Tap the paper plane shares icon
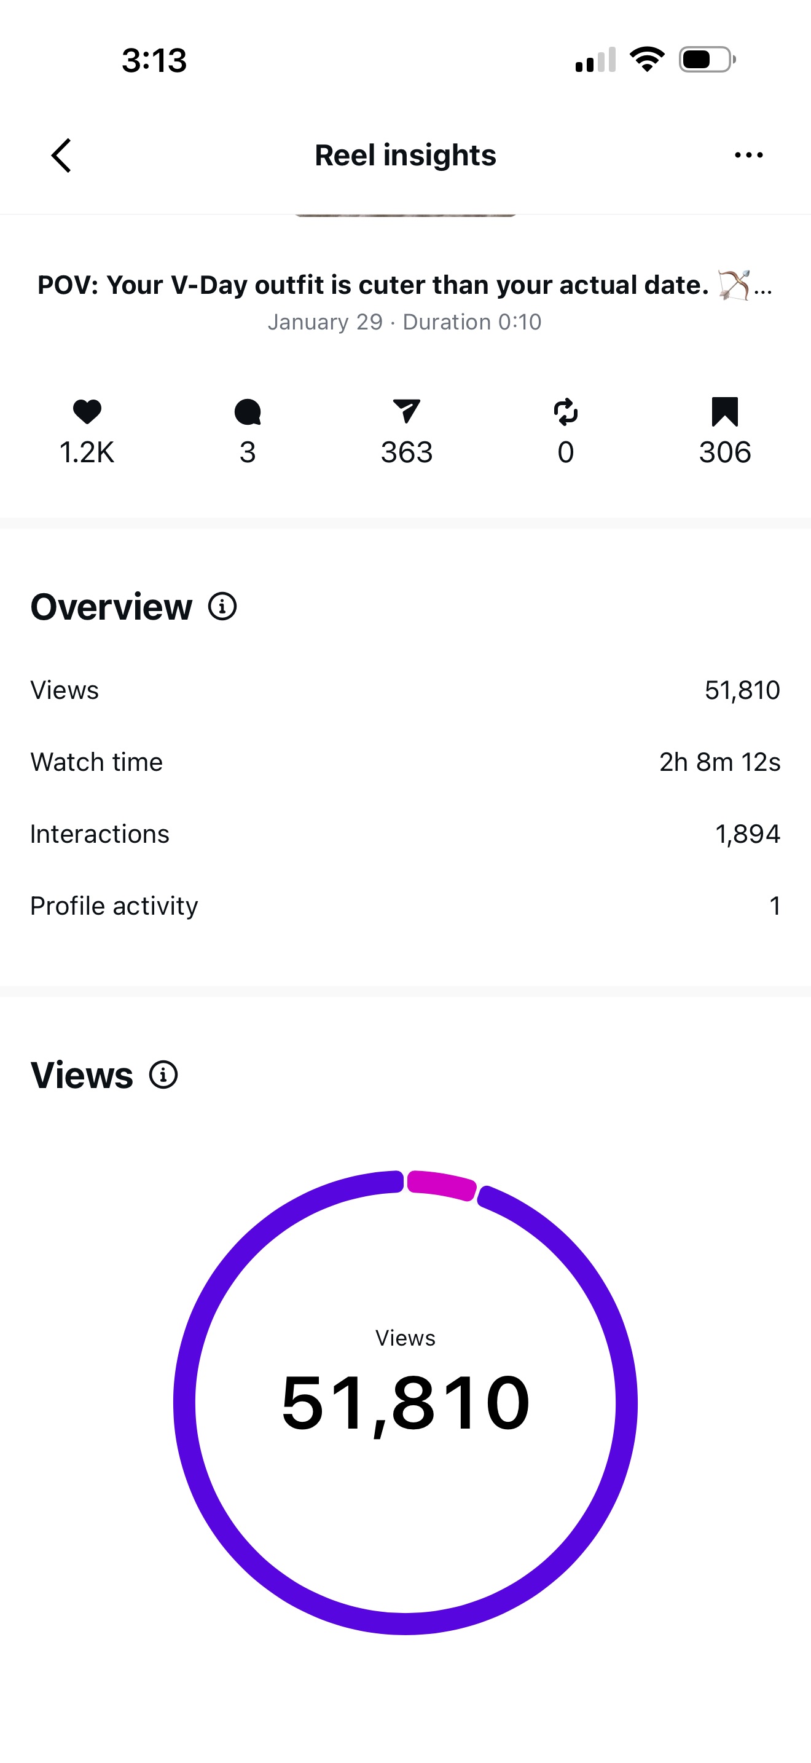The height and width of the screenshot is (1763, 811). click(406, 411)
